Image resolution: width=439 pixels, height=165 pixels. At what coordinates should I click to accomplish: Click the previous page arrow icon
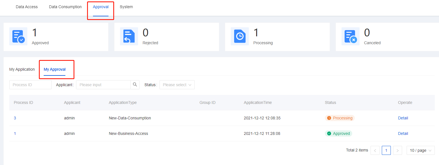pos(375,150)
